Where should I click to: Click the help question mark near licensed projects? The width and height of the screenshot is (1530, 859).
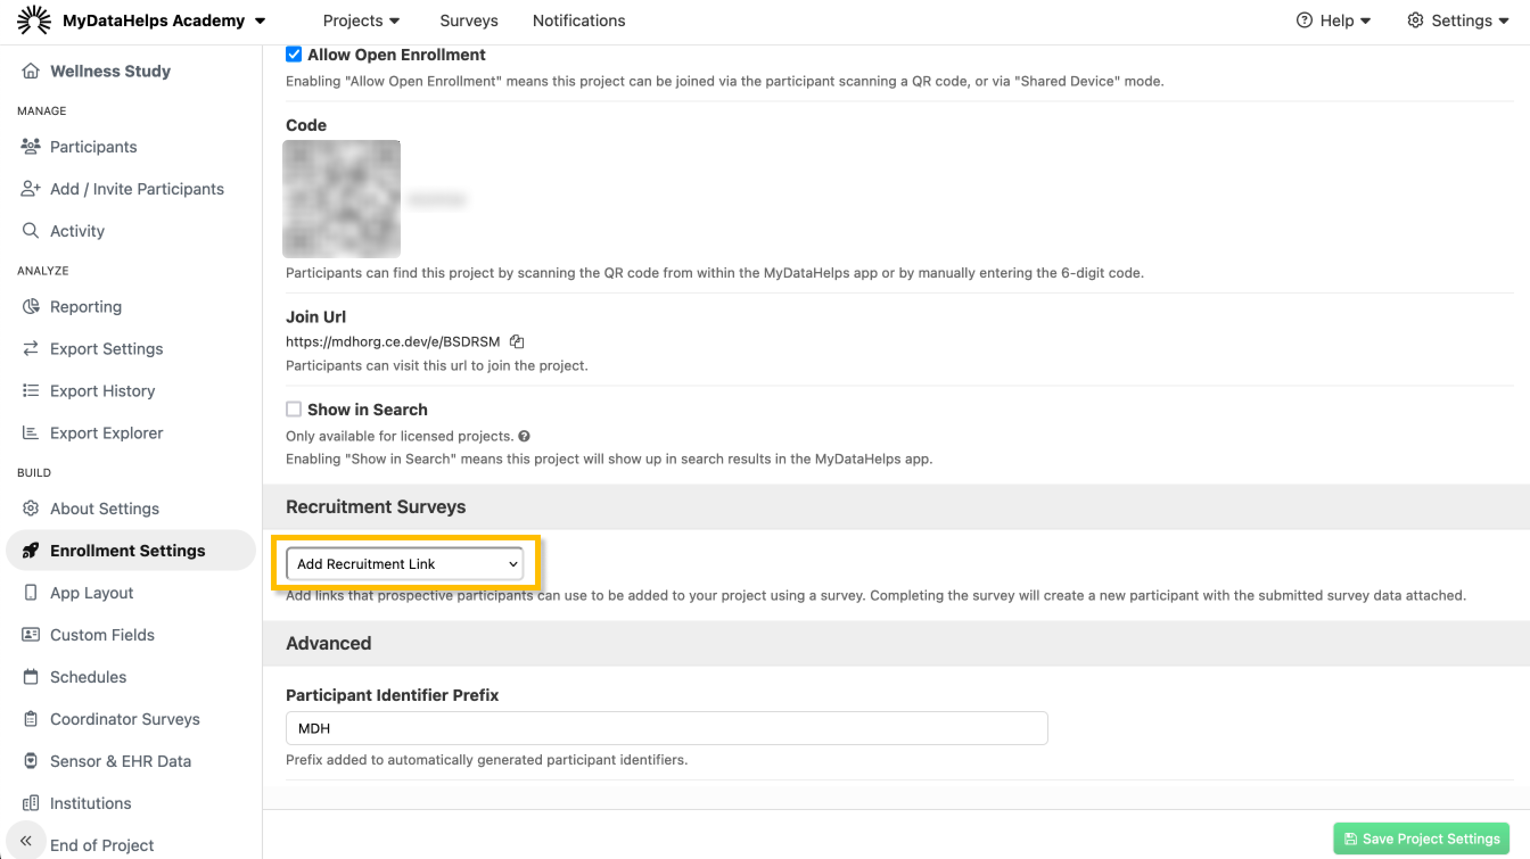(524, 436)
